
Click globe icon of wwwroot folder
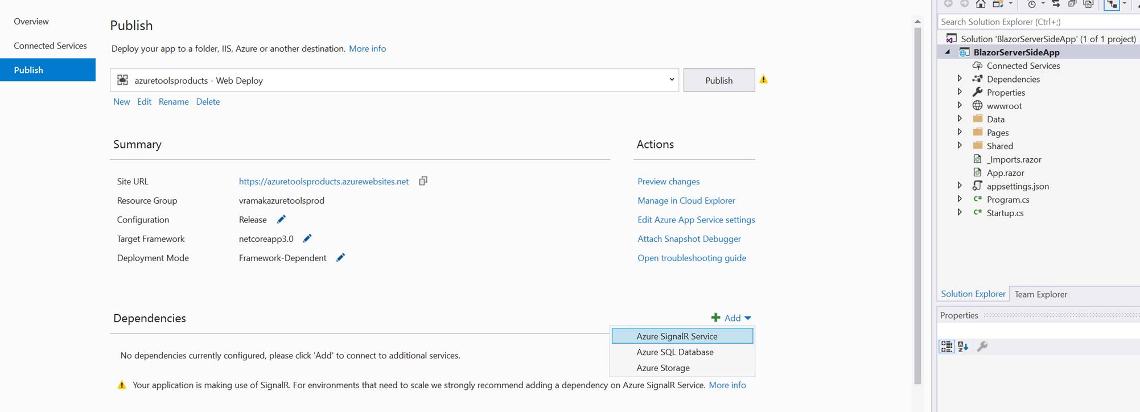[977, 105]
